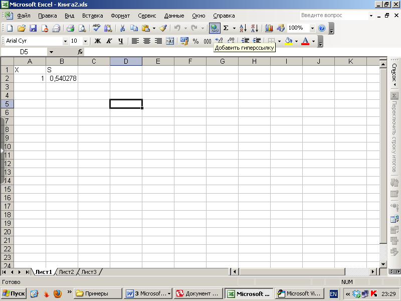Open a file with folder icon
Screen dimensions: 401x301
(x=22, y=28)
